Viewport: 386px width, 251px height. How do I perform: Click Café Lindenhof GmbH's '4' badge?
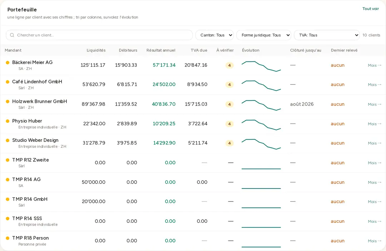point(229,85)
